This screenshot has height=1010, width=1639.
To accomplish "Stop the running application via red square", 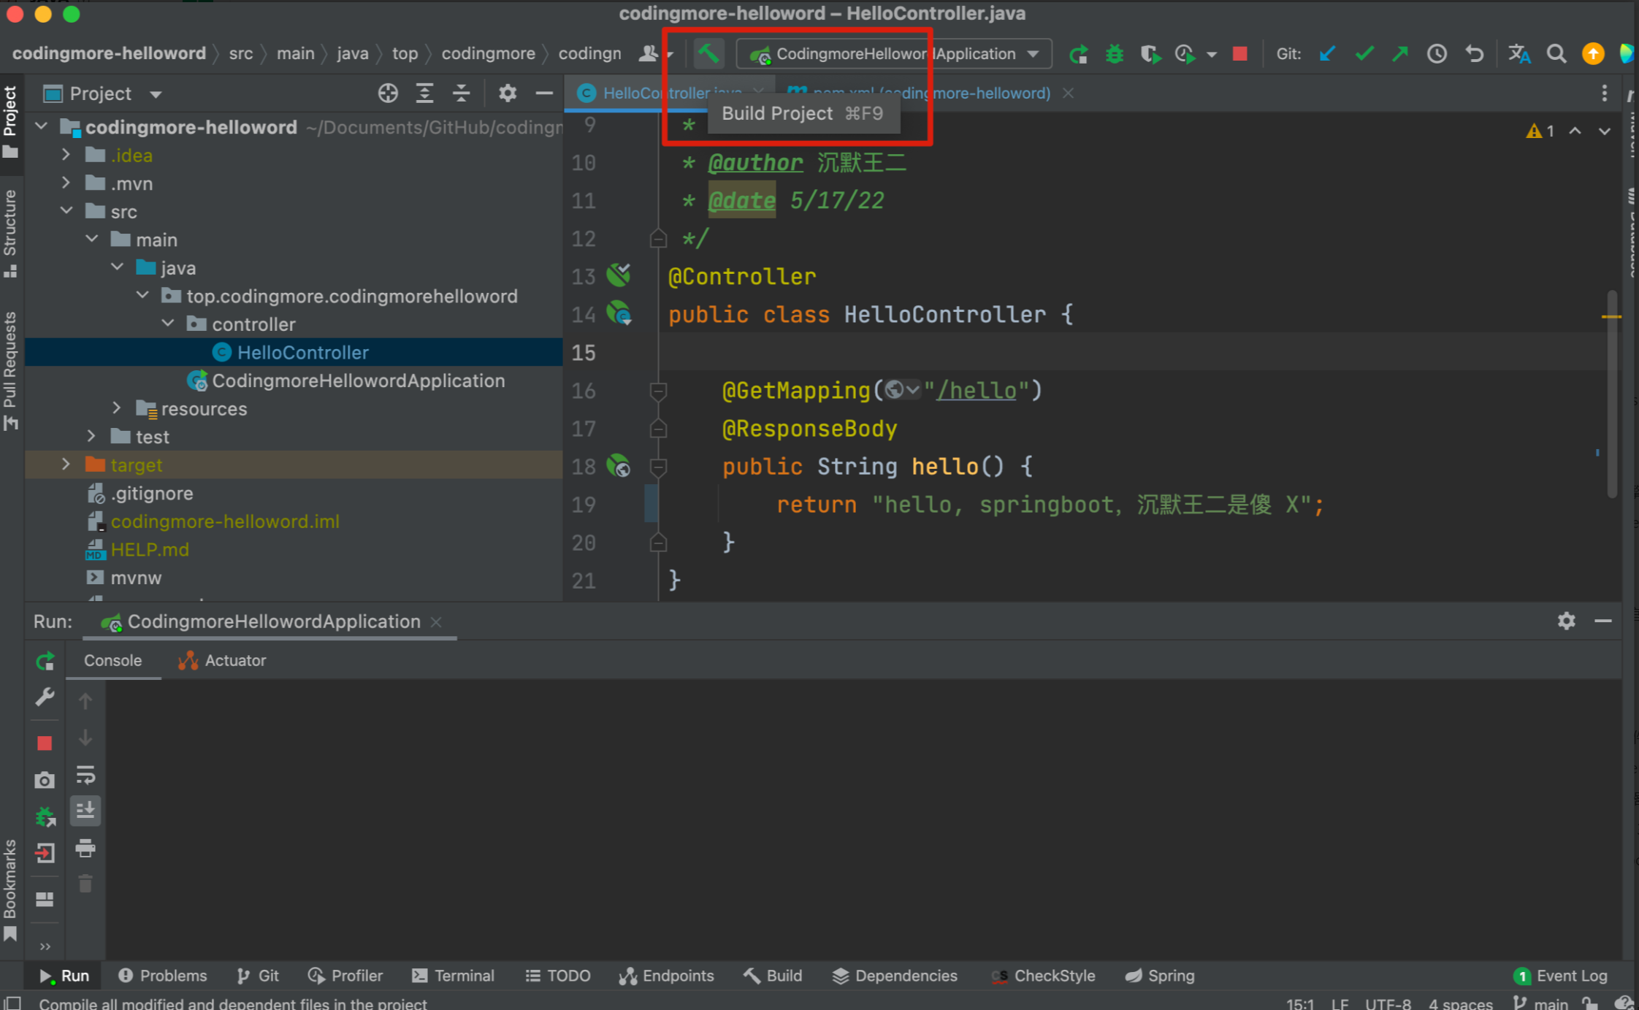I will pyautogui.click(x=1239, y=54).
